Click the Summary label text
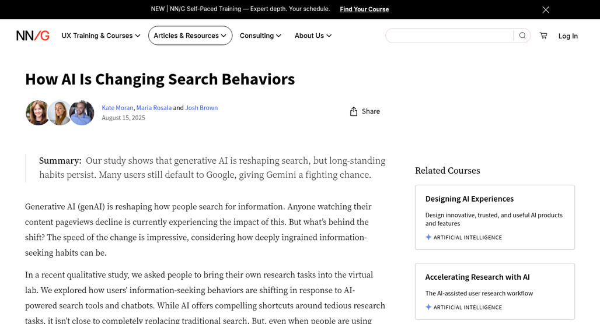The image size is (600, 324). (60, 160)
